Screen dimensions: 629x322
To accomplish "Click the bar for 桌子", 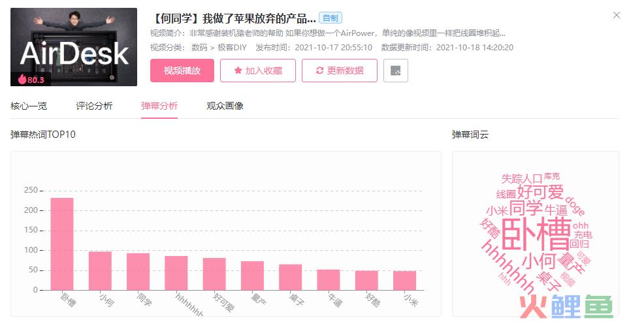I will 291,277.
